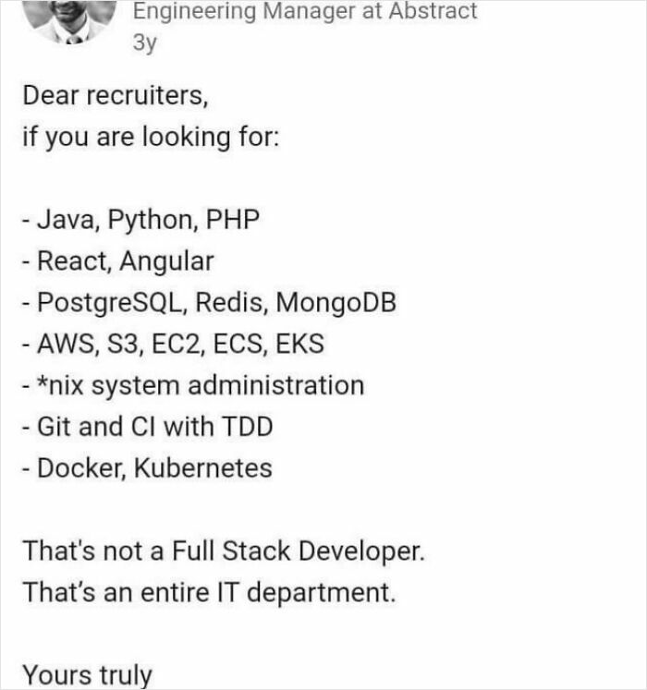Click the React, Angular bullet line
647x690 pixels.
point(117,261)
